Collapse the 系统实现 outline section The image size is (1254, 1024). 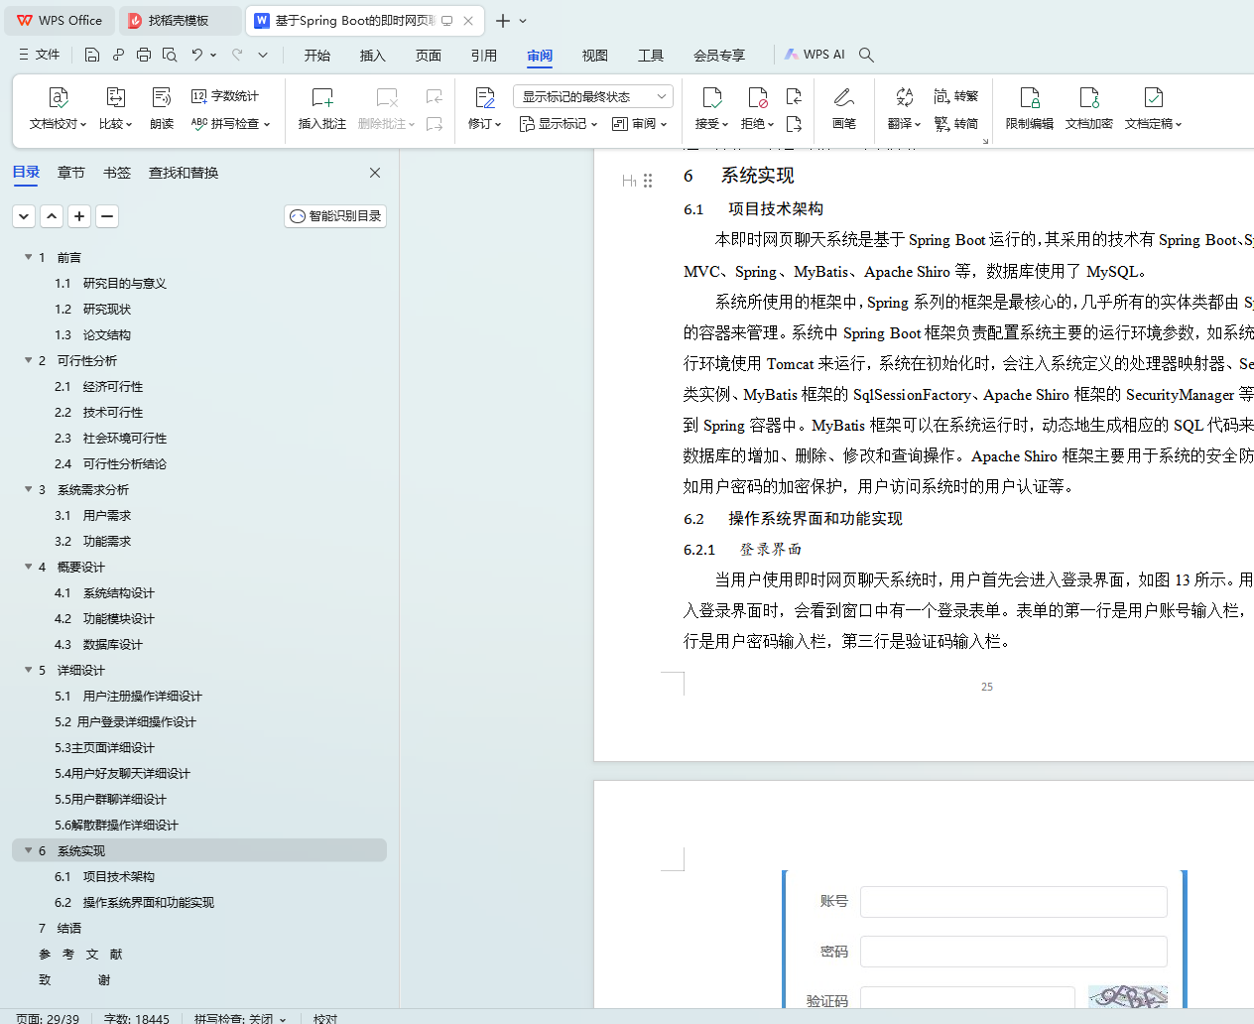(28, 850)
